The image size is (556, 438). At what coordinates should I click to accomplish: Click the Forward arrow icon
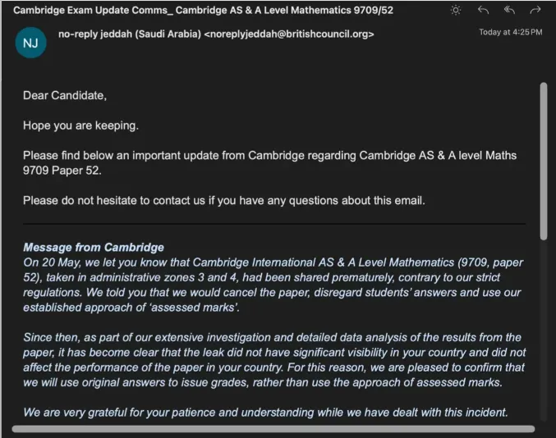pyautogui.click(x=535, y=10)
